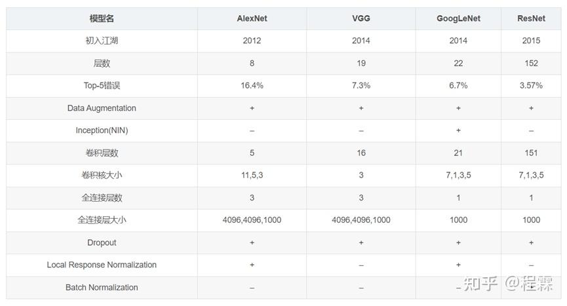
Task: Click the 卷积核大小 row label
Action: [x=102, y=176]
